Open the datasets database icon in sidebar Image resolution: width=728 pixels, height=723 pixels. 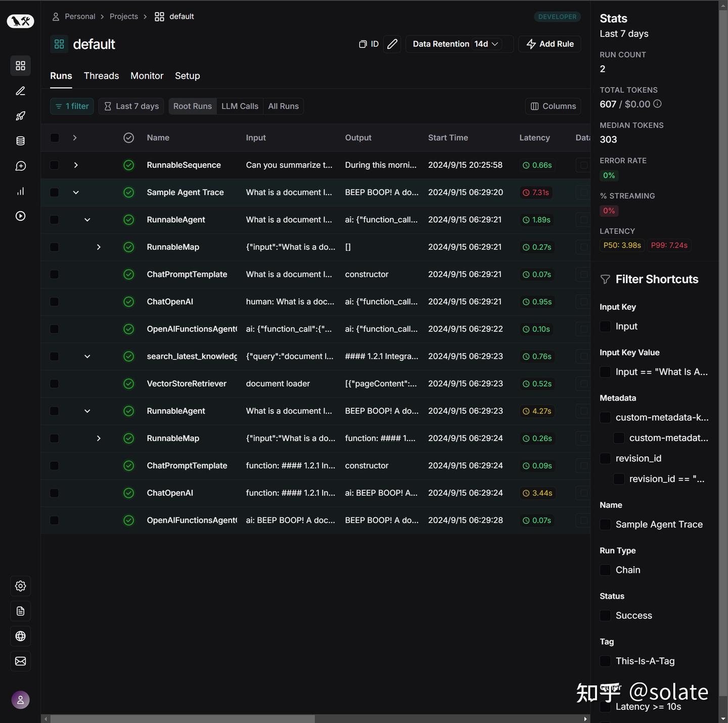pyautogui.click(x=20, y=141)
